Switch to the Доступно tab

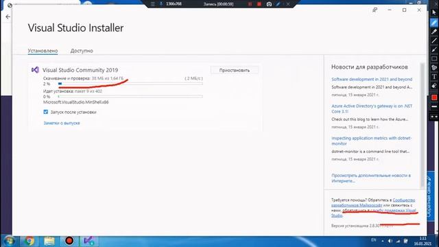82,51
